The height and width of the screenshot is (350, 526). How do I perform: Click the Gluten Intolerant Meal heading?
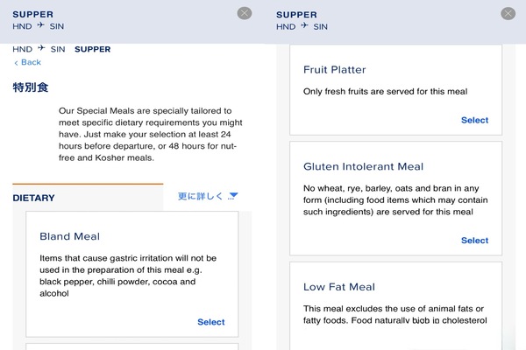click(x=363, y=166)
